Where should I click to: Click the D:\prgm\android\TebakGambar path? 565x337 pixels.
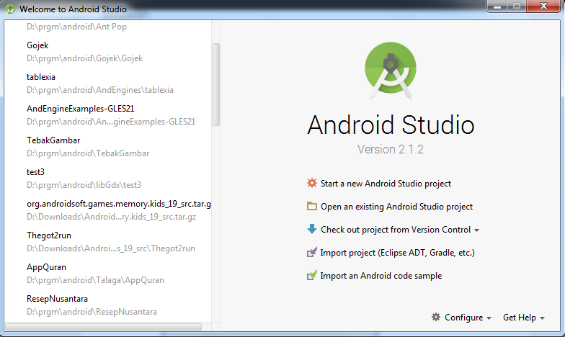pyautogui.click(x=88, y=153)
